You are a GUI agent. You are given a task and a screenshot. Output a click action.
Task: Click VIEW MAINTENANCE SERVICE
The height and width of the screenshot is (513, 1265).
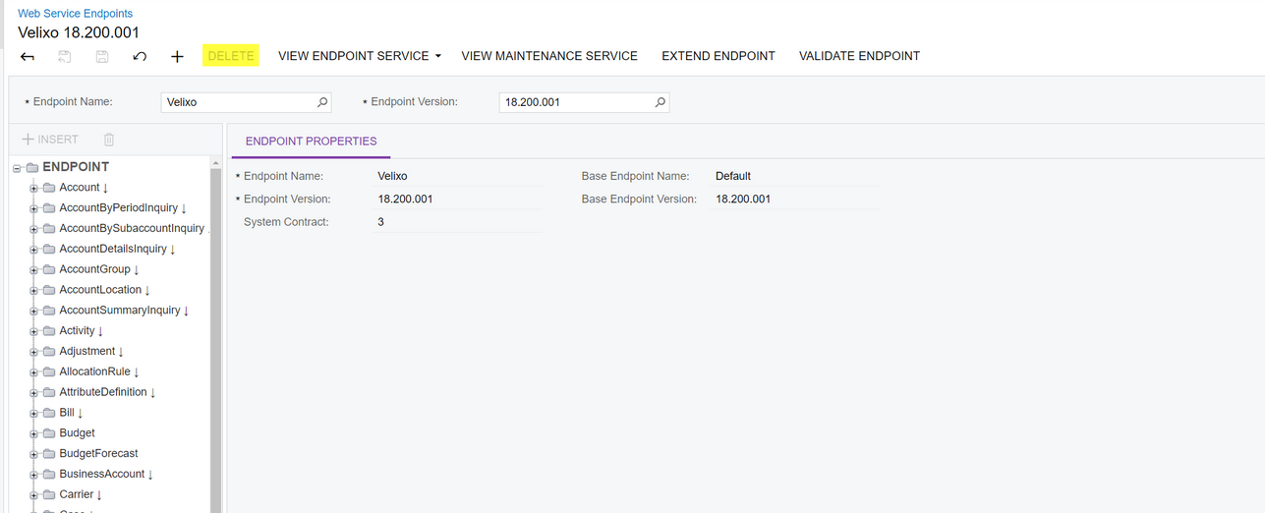(549, 56)
